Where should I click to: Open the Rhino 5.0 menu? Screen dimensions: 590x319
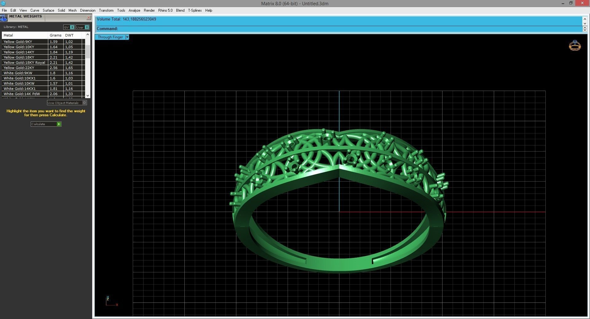pyautogui.click(x=165, y=10)
